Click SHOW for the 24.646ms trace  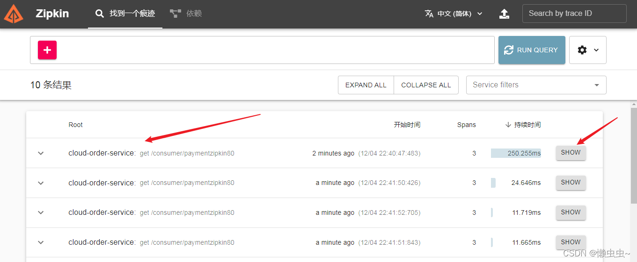(x=571, y=183)
